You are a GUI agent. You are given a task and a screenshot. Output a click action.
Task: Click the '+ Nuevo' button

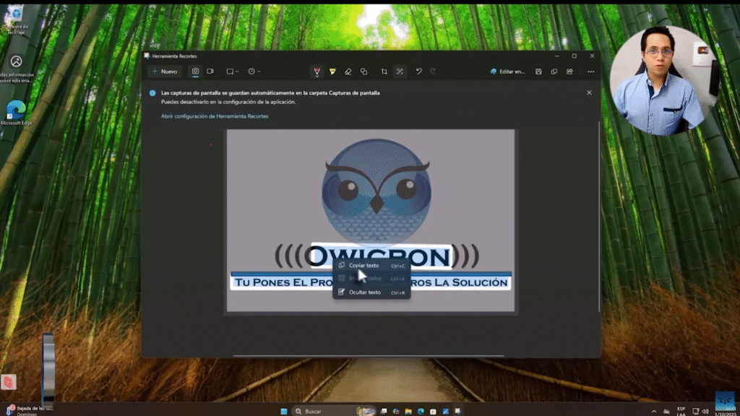pyautogui.click(x=165, y=71)
